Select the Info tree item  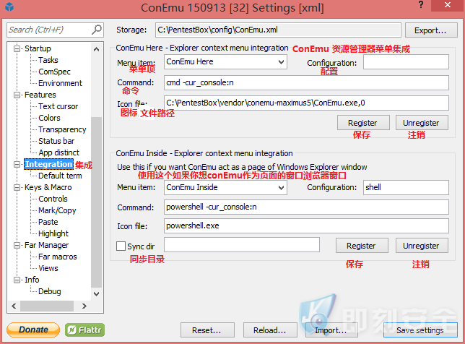coord(32,280)
